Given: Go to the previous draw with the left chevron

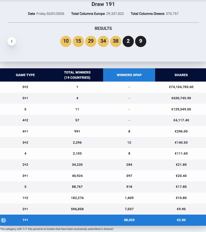Looking at the screenshot, I should [12, 41].
